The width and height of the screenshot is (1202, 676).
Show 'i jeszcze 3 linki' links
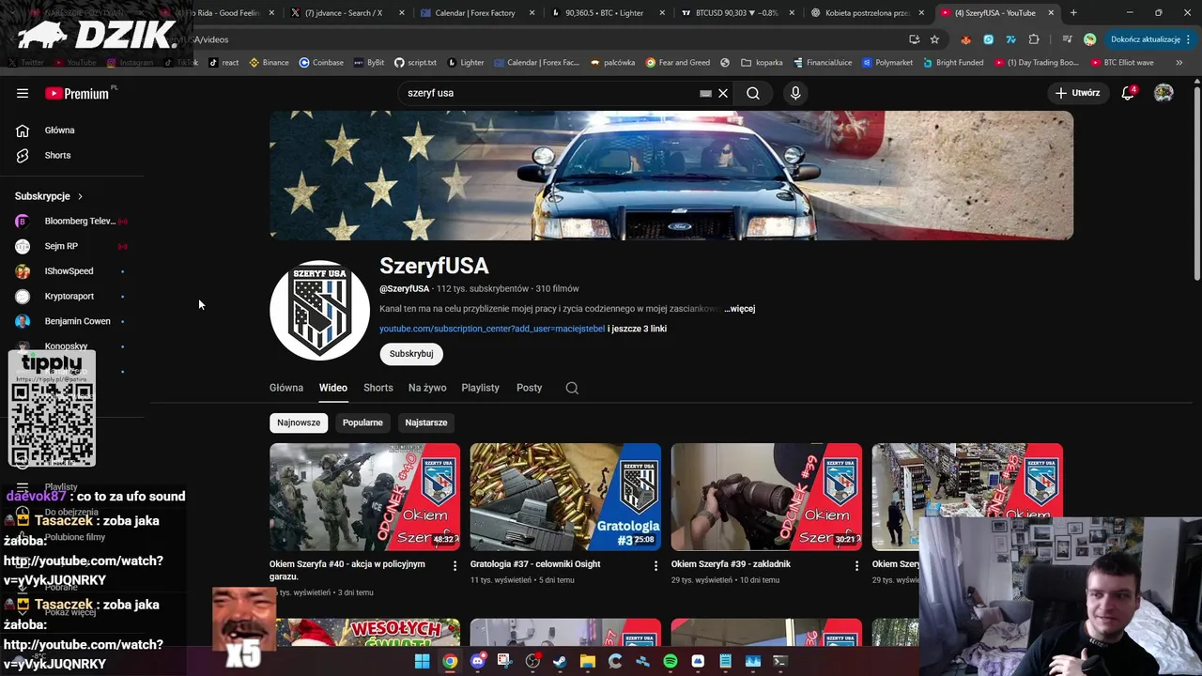(638, 329)
